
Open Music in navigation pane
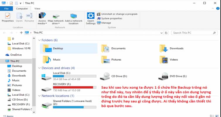click(13, 80)
